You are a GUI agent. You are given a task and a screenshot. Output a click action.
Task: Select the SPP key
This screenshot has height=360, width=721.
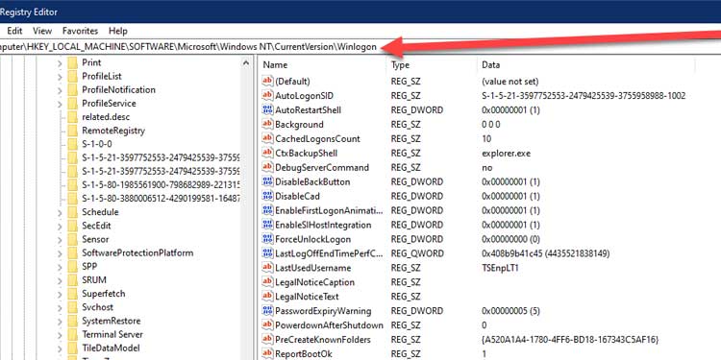(89, 266)
